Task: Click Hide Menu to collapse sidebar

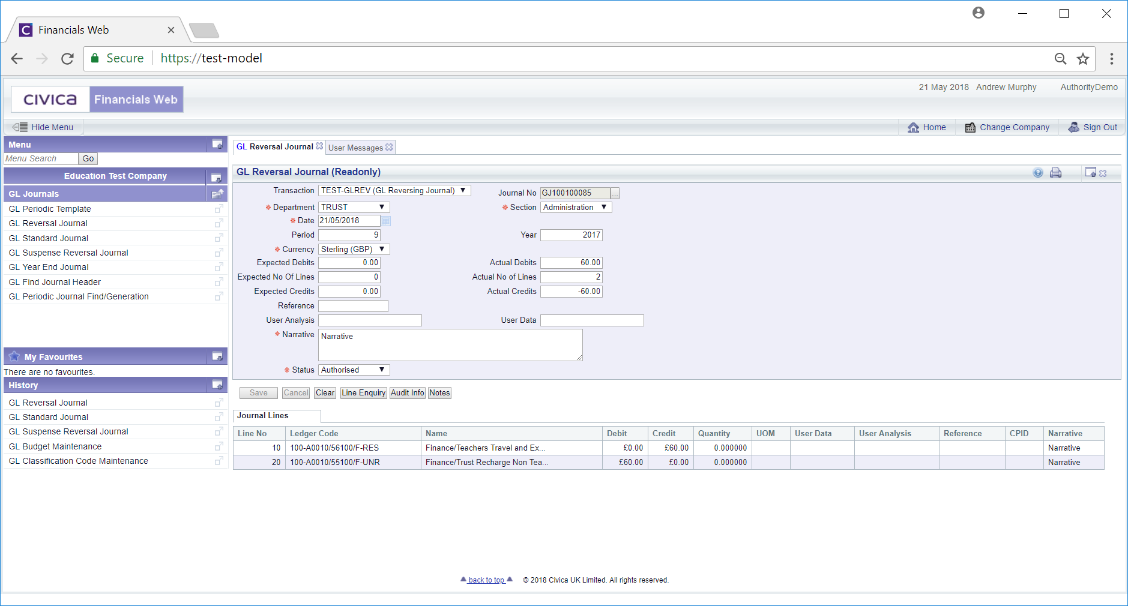Action: click(52, 127)
